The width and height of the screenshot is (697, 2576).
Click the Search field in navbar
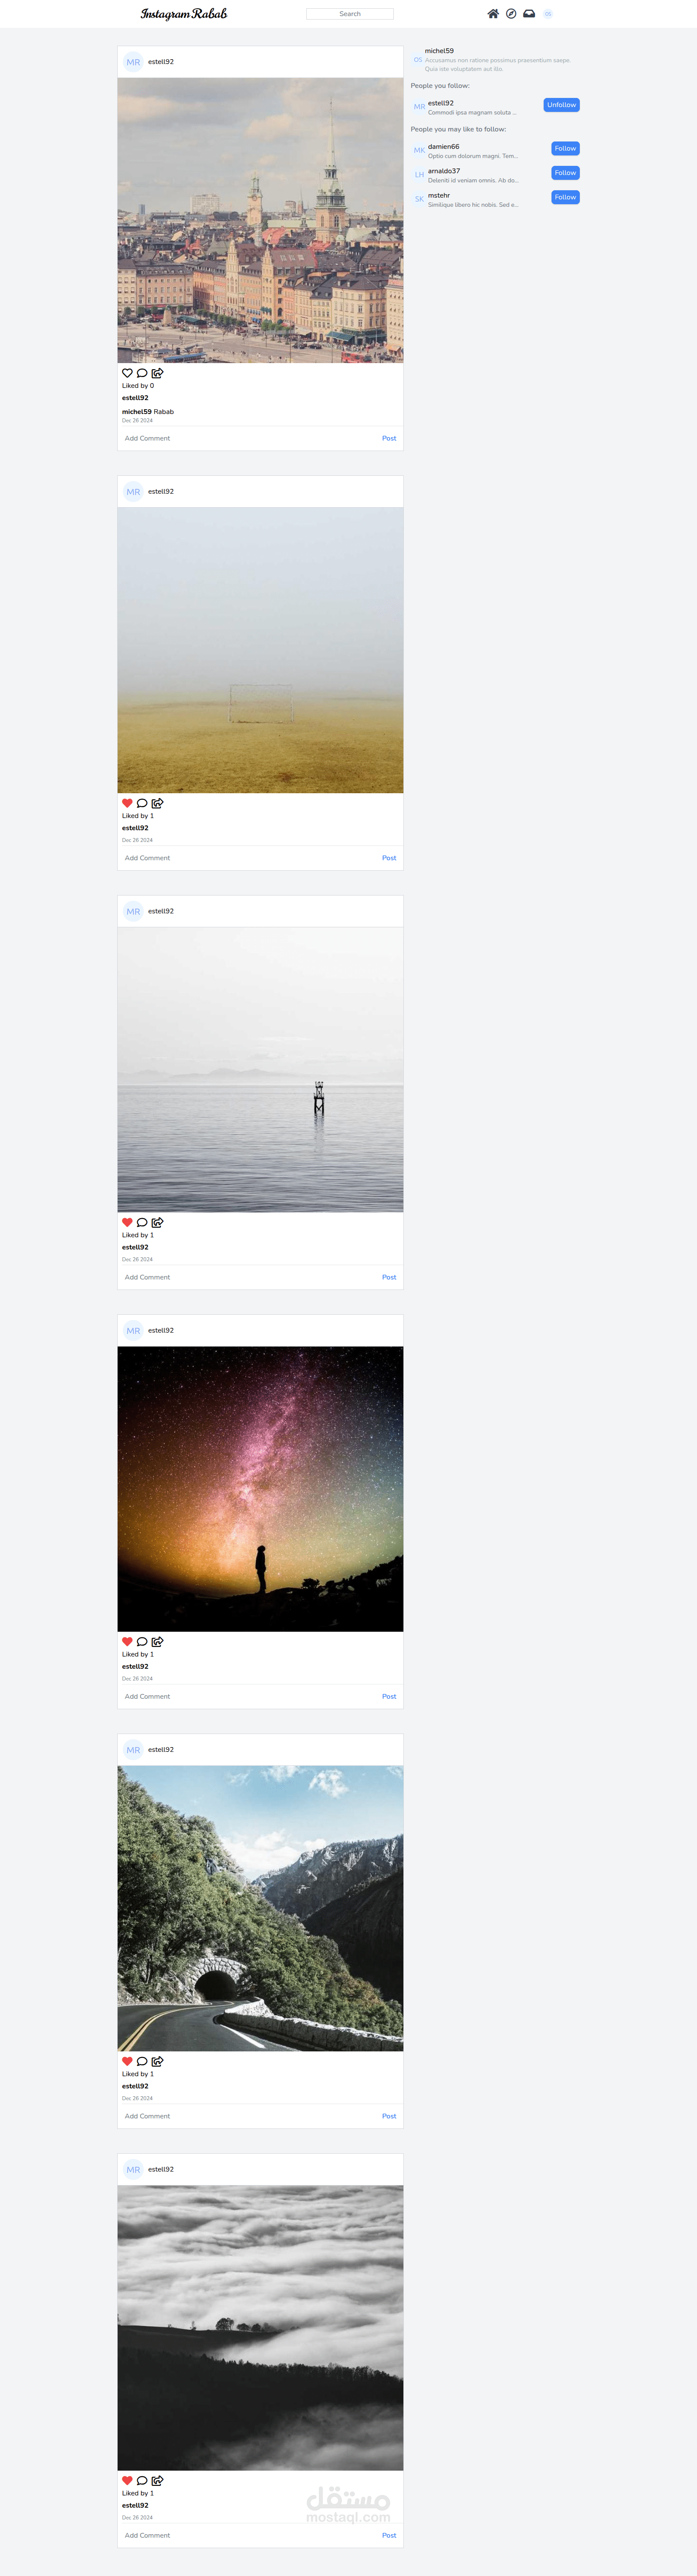pos(350,14)
